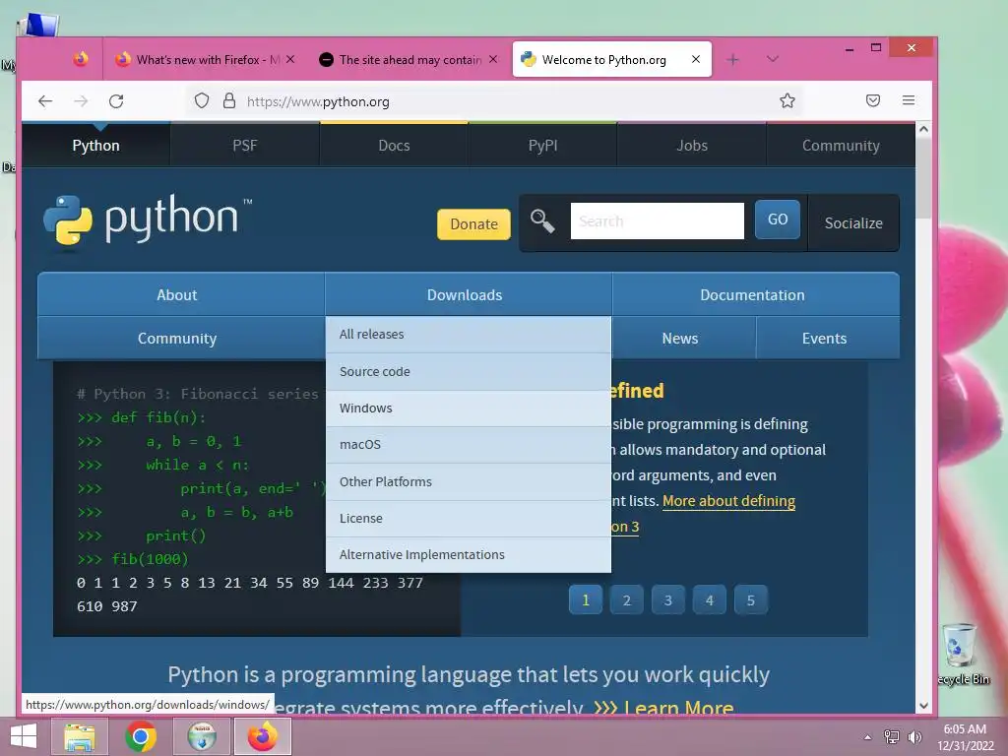Follow the 'More about defining' link
Image resolution: width=1008 pixels, height=756 pixels.
(728, 501)
